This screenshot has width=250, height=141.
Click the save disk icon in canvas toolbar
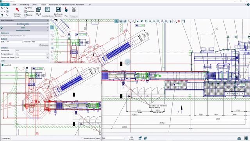[121, 21]
